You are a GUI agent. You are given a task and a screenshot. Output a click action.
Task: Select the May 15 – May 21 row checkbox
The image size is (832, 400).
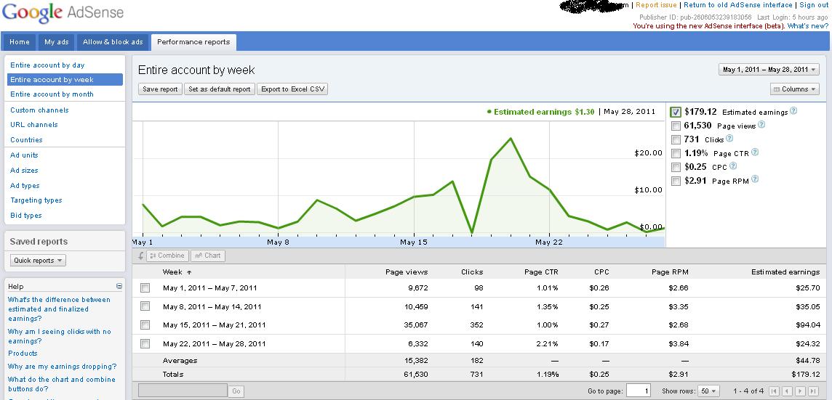click(145, 325)
